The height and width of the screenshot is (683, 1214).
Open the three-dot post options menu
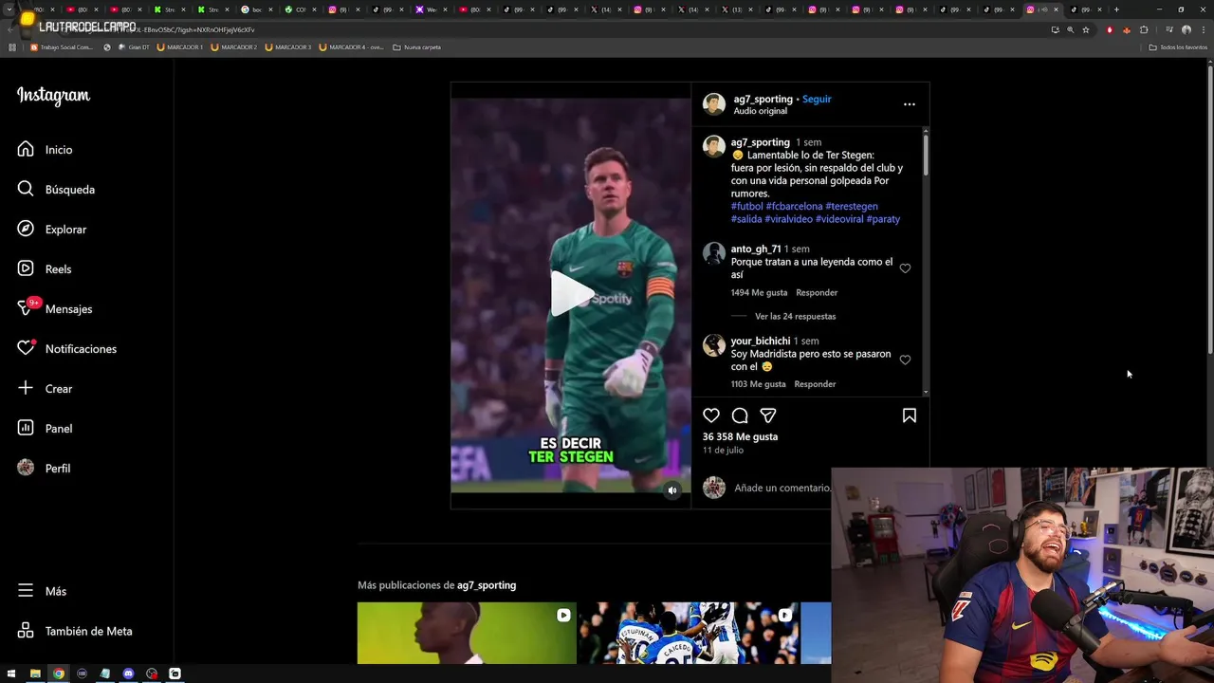(909, 104)
